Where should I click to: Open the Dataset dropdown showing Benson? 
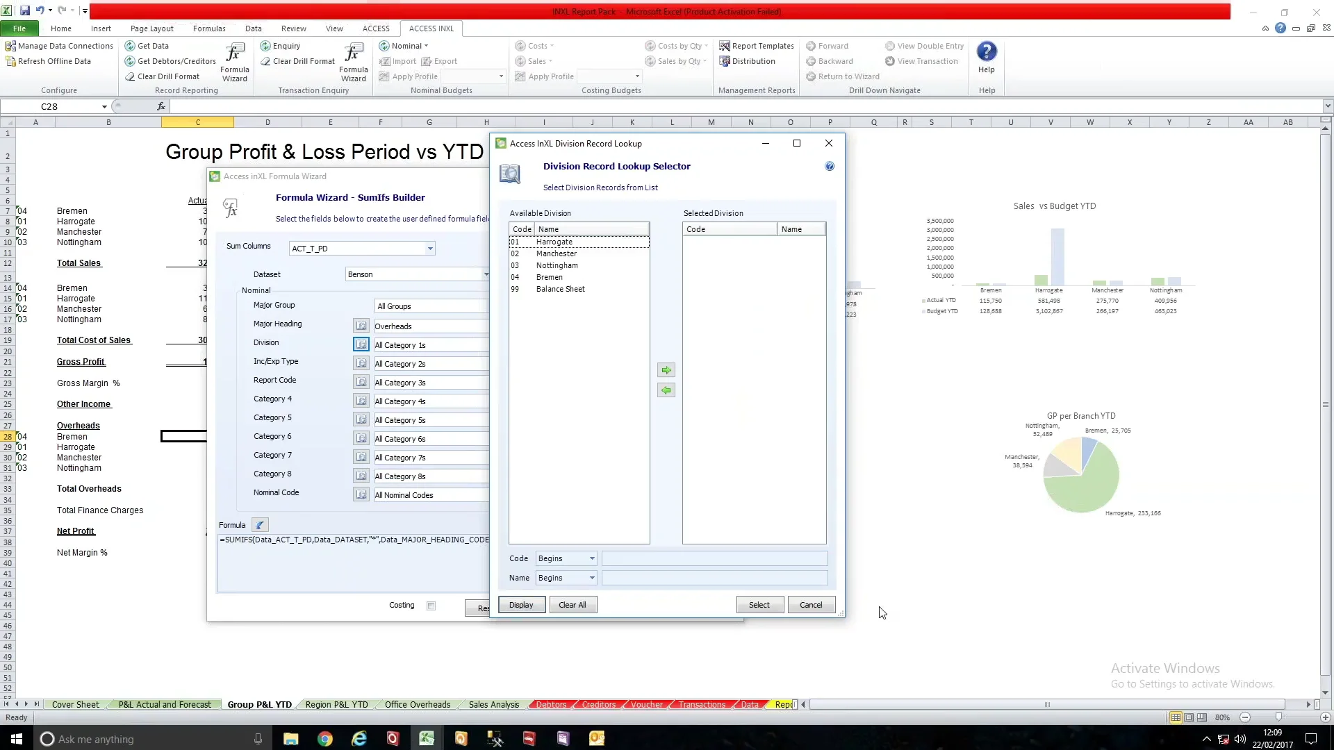pos(485,274)
